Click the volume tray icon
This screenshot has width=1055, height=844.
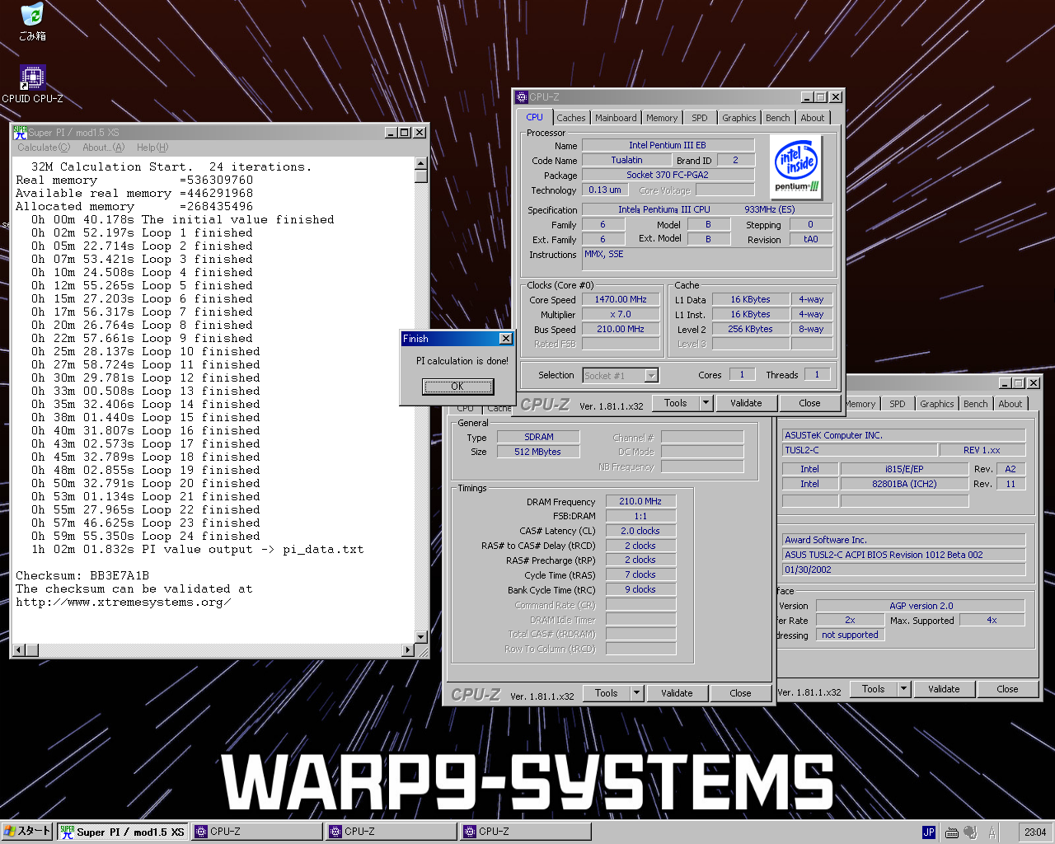pyautogui.click(x=971, y=832)
